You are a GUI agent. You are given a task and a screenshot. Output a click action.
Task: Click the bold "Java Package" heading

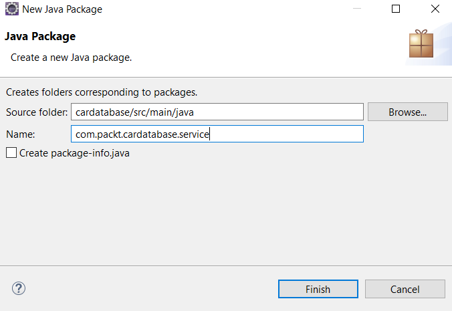[40, 36]
